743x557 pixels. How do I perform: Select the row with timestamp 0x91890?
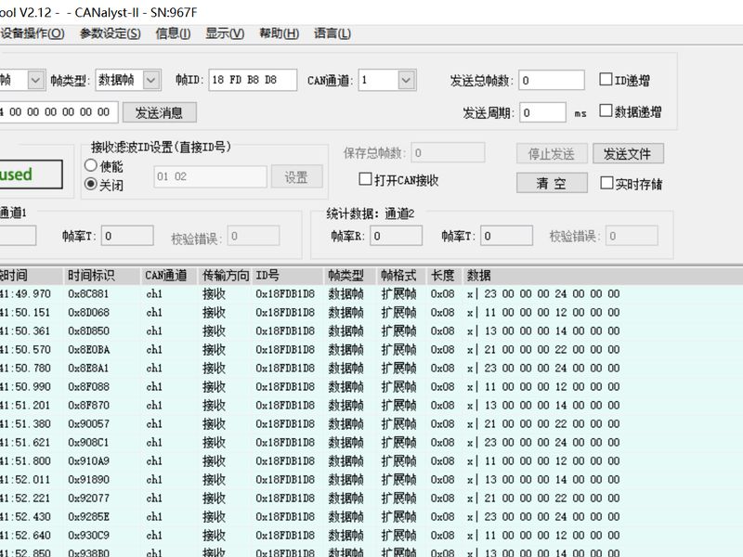pyautogui.click(x=371, y=480)
